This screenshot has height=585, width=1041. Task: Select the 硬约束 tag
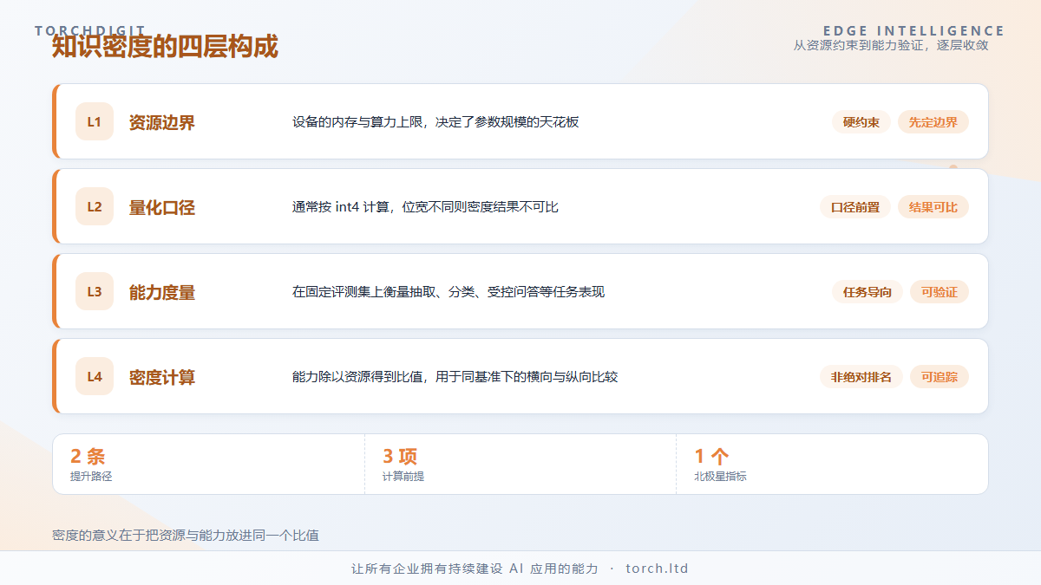click(861, 122)
